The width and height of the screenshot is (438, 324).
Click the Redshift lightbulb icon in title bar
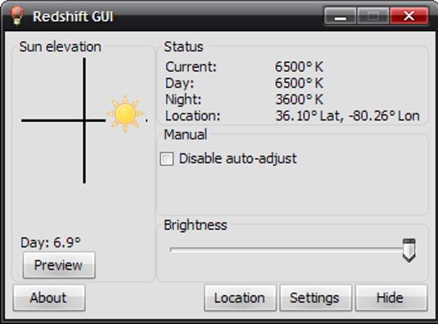click(x=17, y=16)
